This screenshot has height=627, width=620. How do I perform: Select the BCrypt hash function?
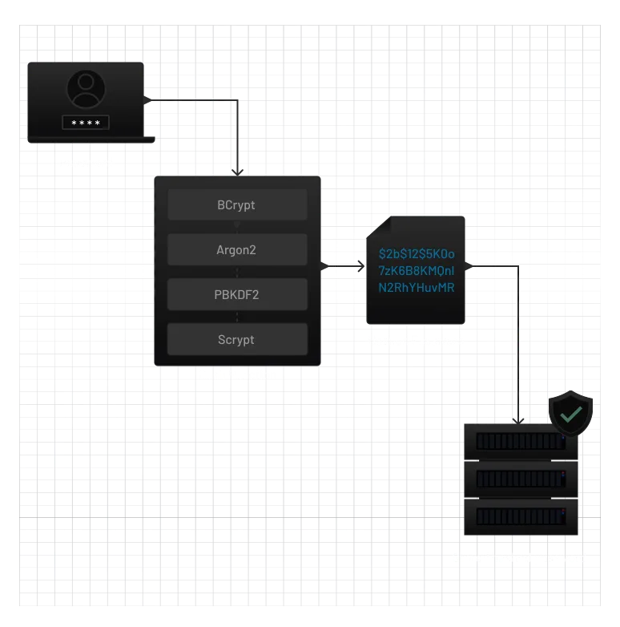point(236,205)
